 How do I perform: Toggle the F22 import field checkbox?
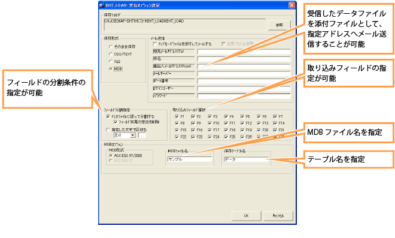click(x=177, y=137)
